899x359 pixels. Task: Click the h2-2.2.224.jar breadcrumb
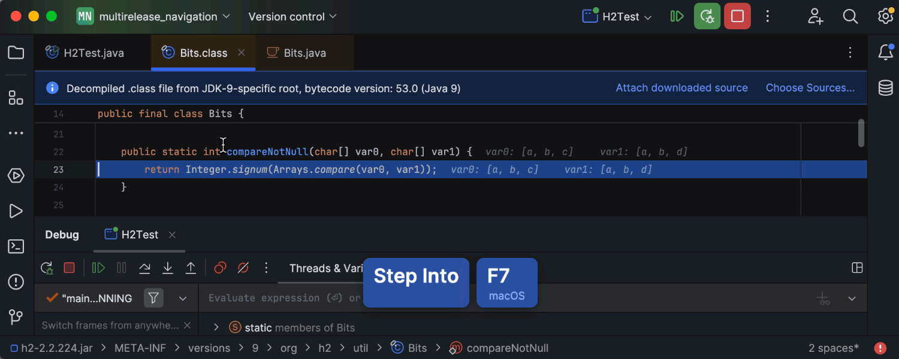(51, 348)
